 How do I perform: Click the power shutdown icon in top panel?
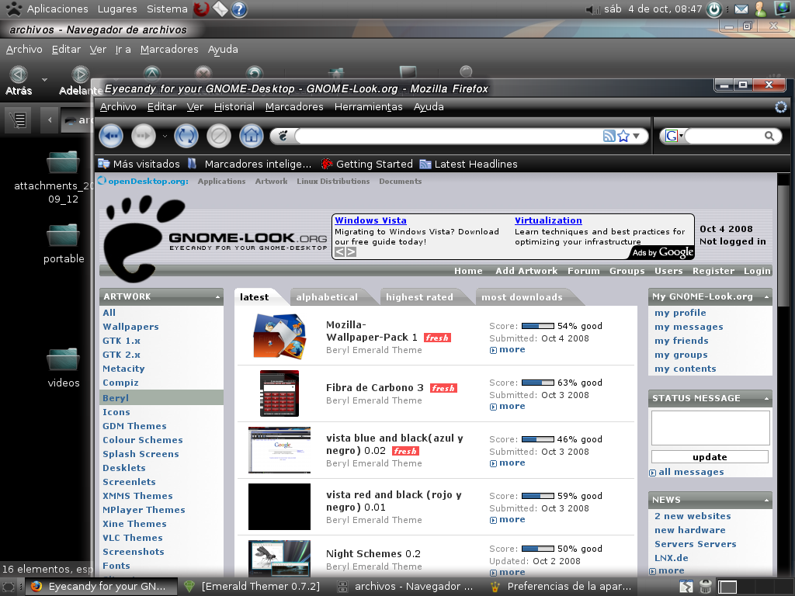[714, 9]
